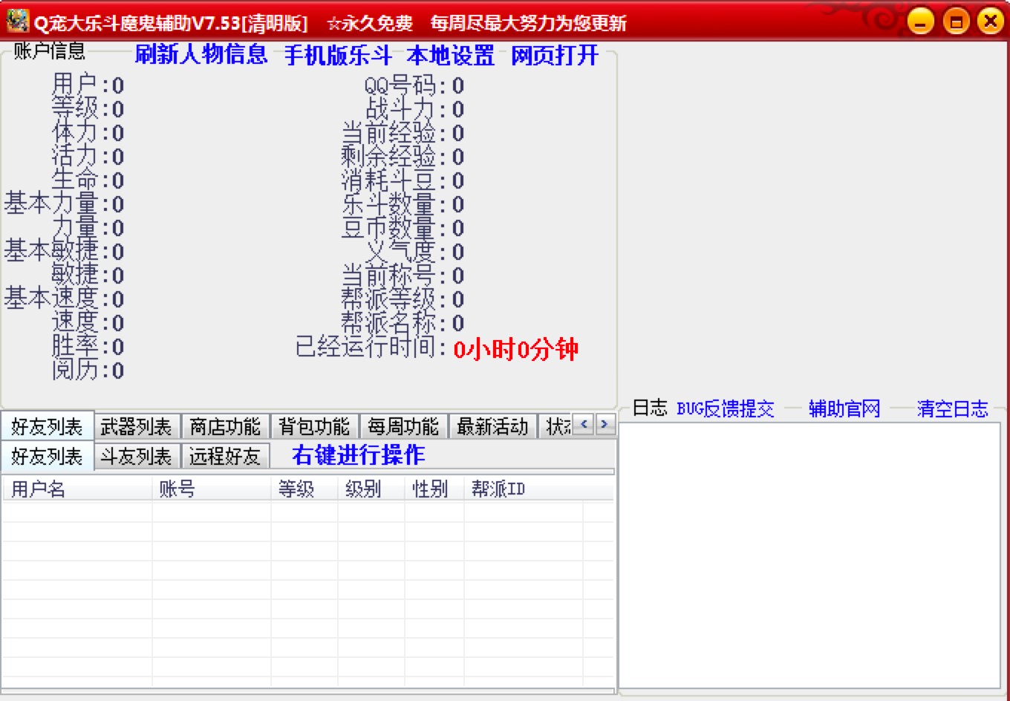Screen dimensions: 1010x701
Task: Open the 背包功能 backpack tab
Action: [x=316, y=426]
